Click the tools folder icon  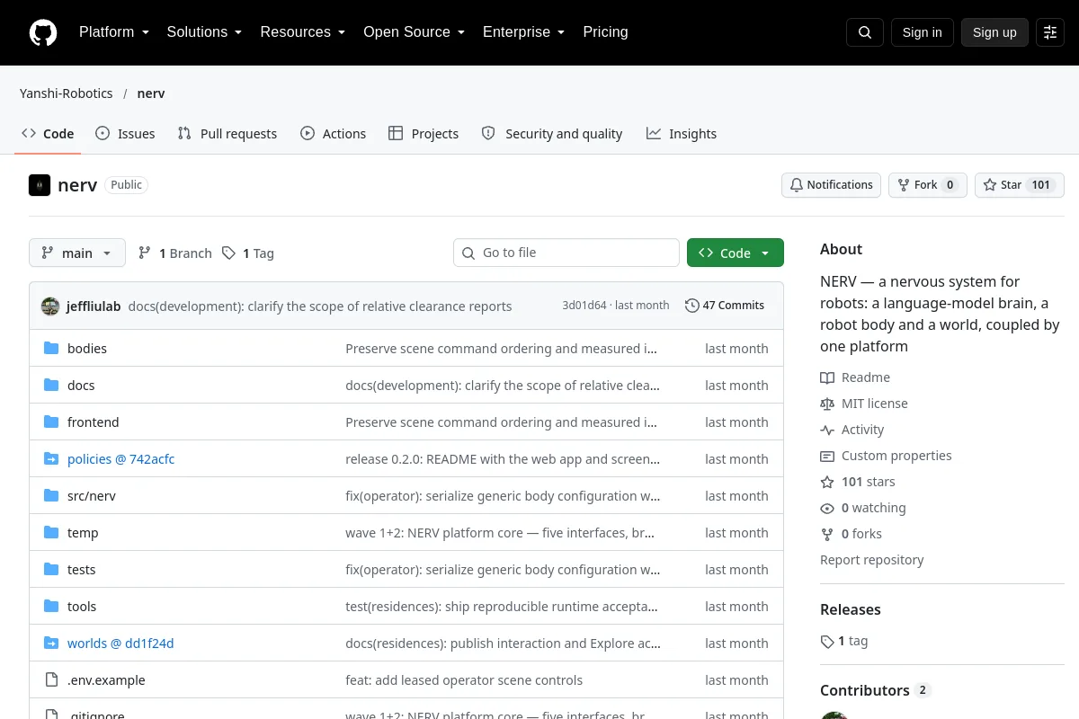click(x=51, y=606)
